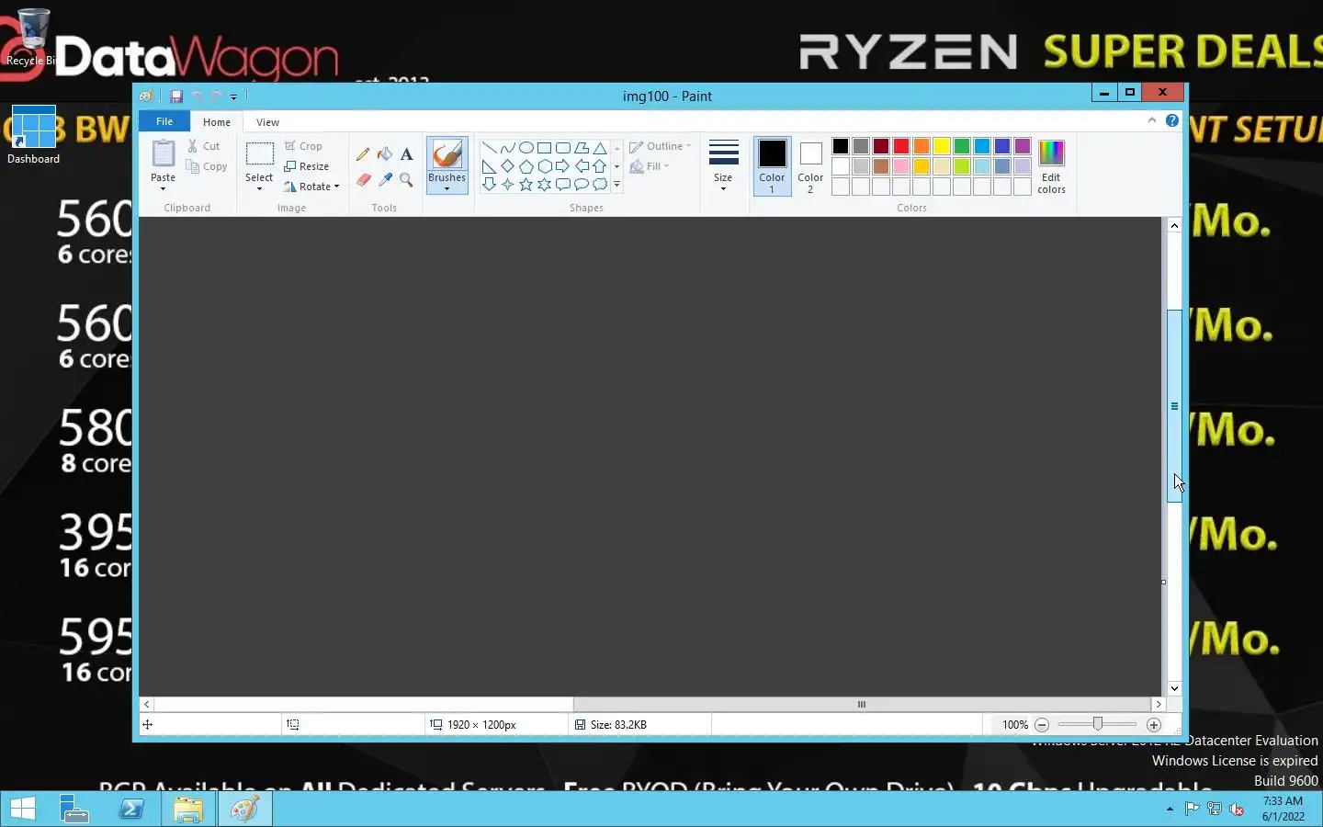Open File Explorer from the taskbar
The image size is (1323, 827).
(187, 809)
